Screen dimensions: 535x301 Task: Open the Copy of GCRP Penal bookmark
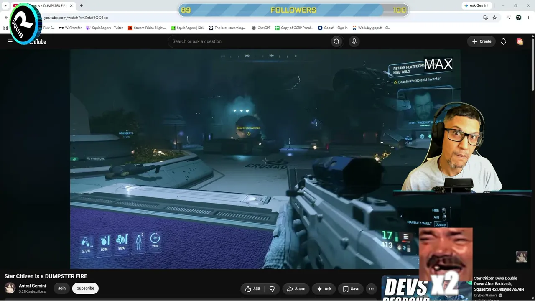coord(294,28)
